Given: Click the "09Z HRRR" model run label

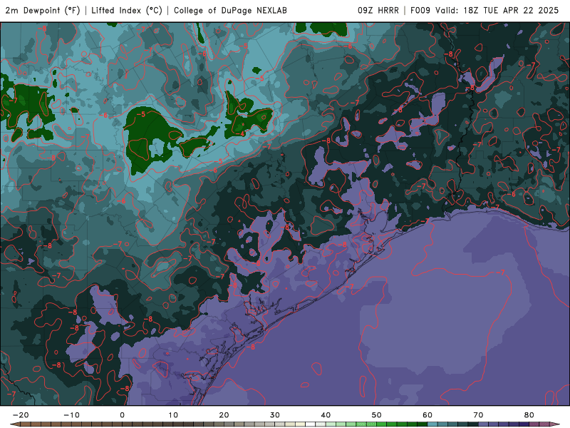Looking at the screenshot, I should coord(378,11).
